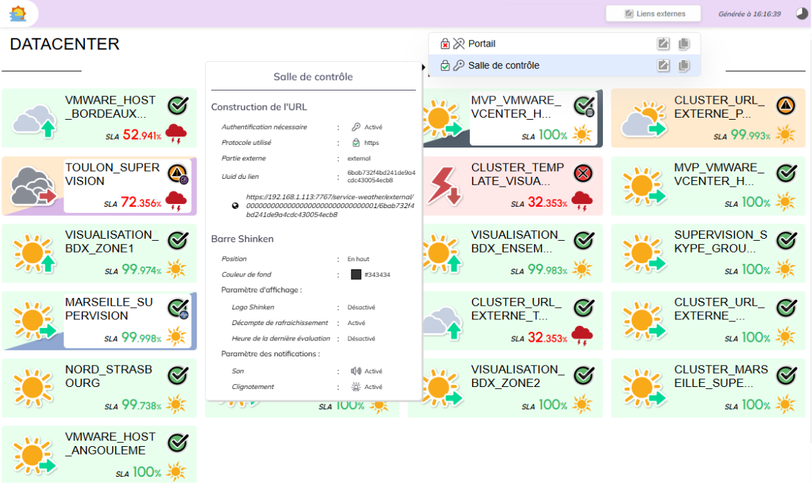
Task: Click the sound speaker icon next to Son
Action: [356, 372]
